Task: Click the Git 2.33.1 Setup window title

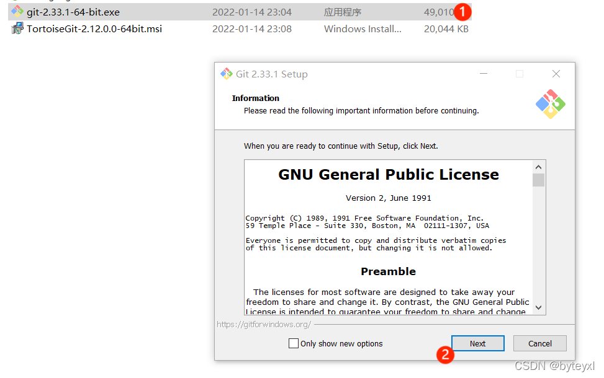Action: point(271,74)
